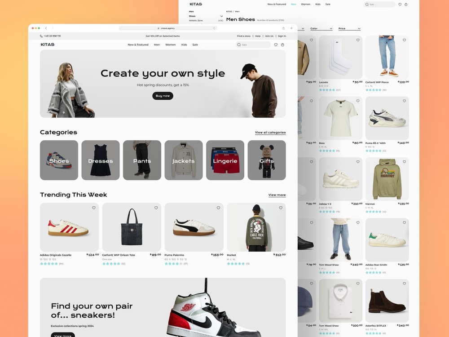Select Women in the navigation menu
Viewport: 449px width, 337px height.
tap(171, 44)
